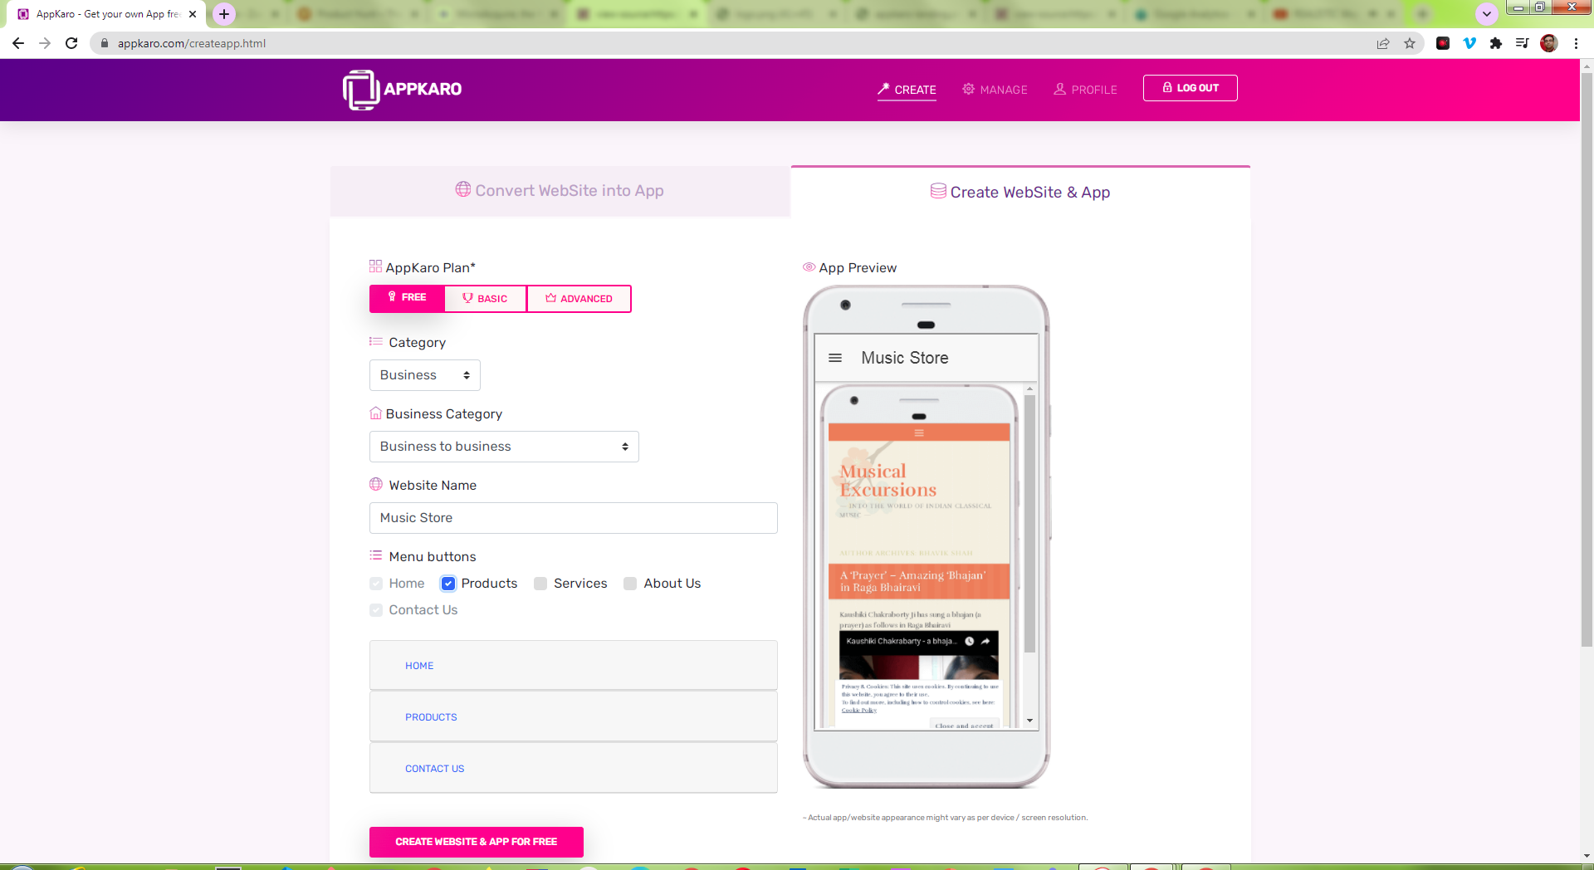Open the Create navigation menu item
Viewport: 1594px width, 870px height.
click(x=907, y=89)
